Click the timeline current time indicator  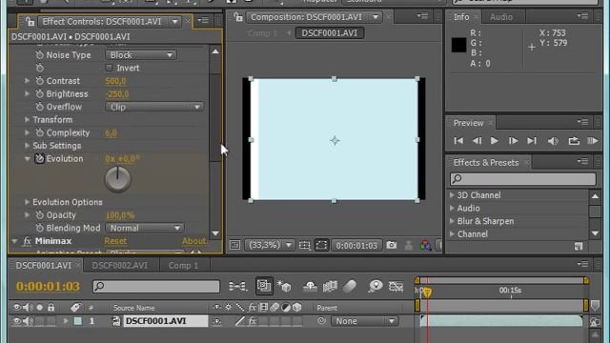427,293
